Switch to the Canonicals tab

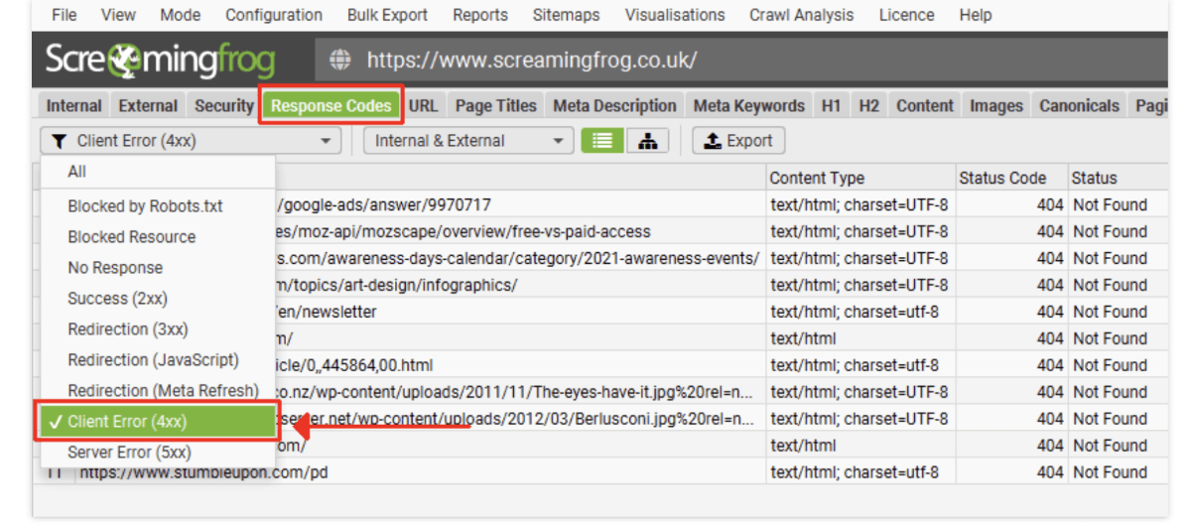(x=1079, y=106)
